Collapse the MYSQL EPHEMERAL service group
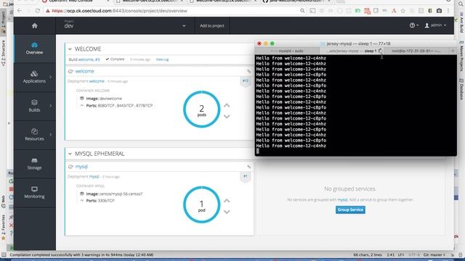465x261 pixels. [x=70, y=154]
